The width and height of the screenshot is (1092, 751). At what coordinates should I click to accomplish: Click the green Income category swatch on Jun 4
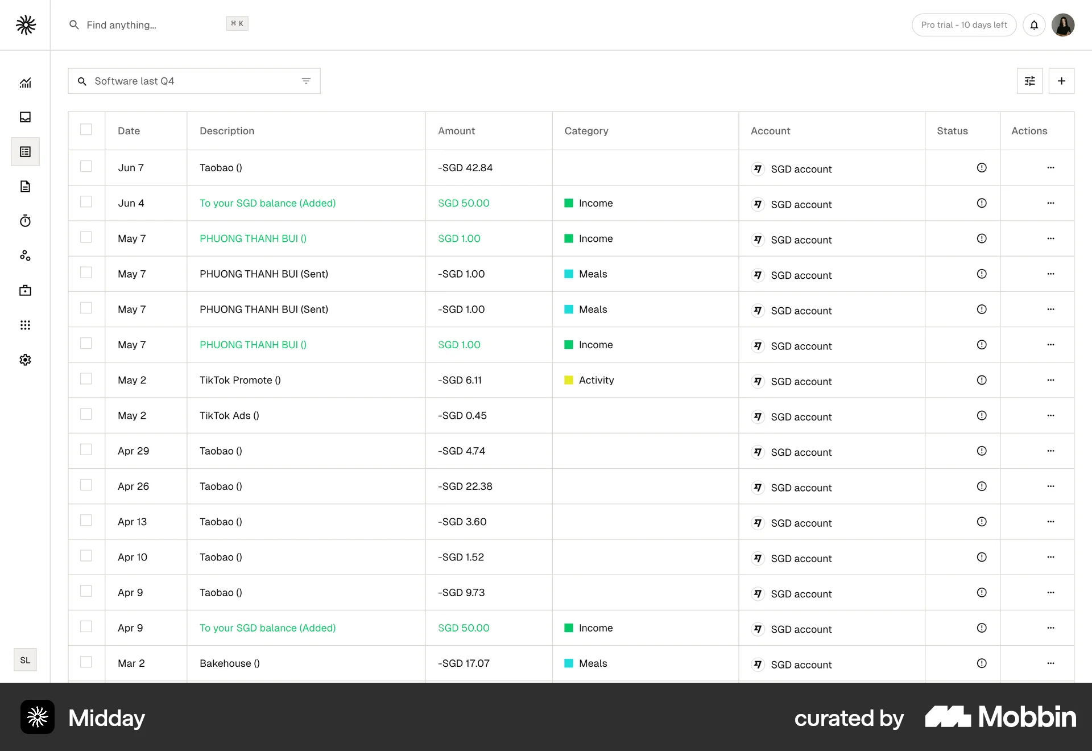coord(569,203)
